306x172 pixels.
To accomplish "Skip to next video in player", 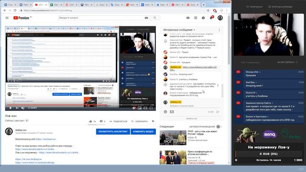I will pyautogui.click(x=17, y=108).
